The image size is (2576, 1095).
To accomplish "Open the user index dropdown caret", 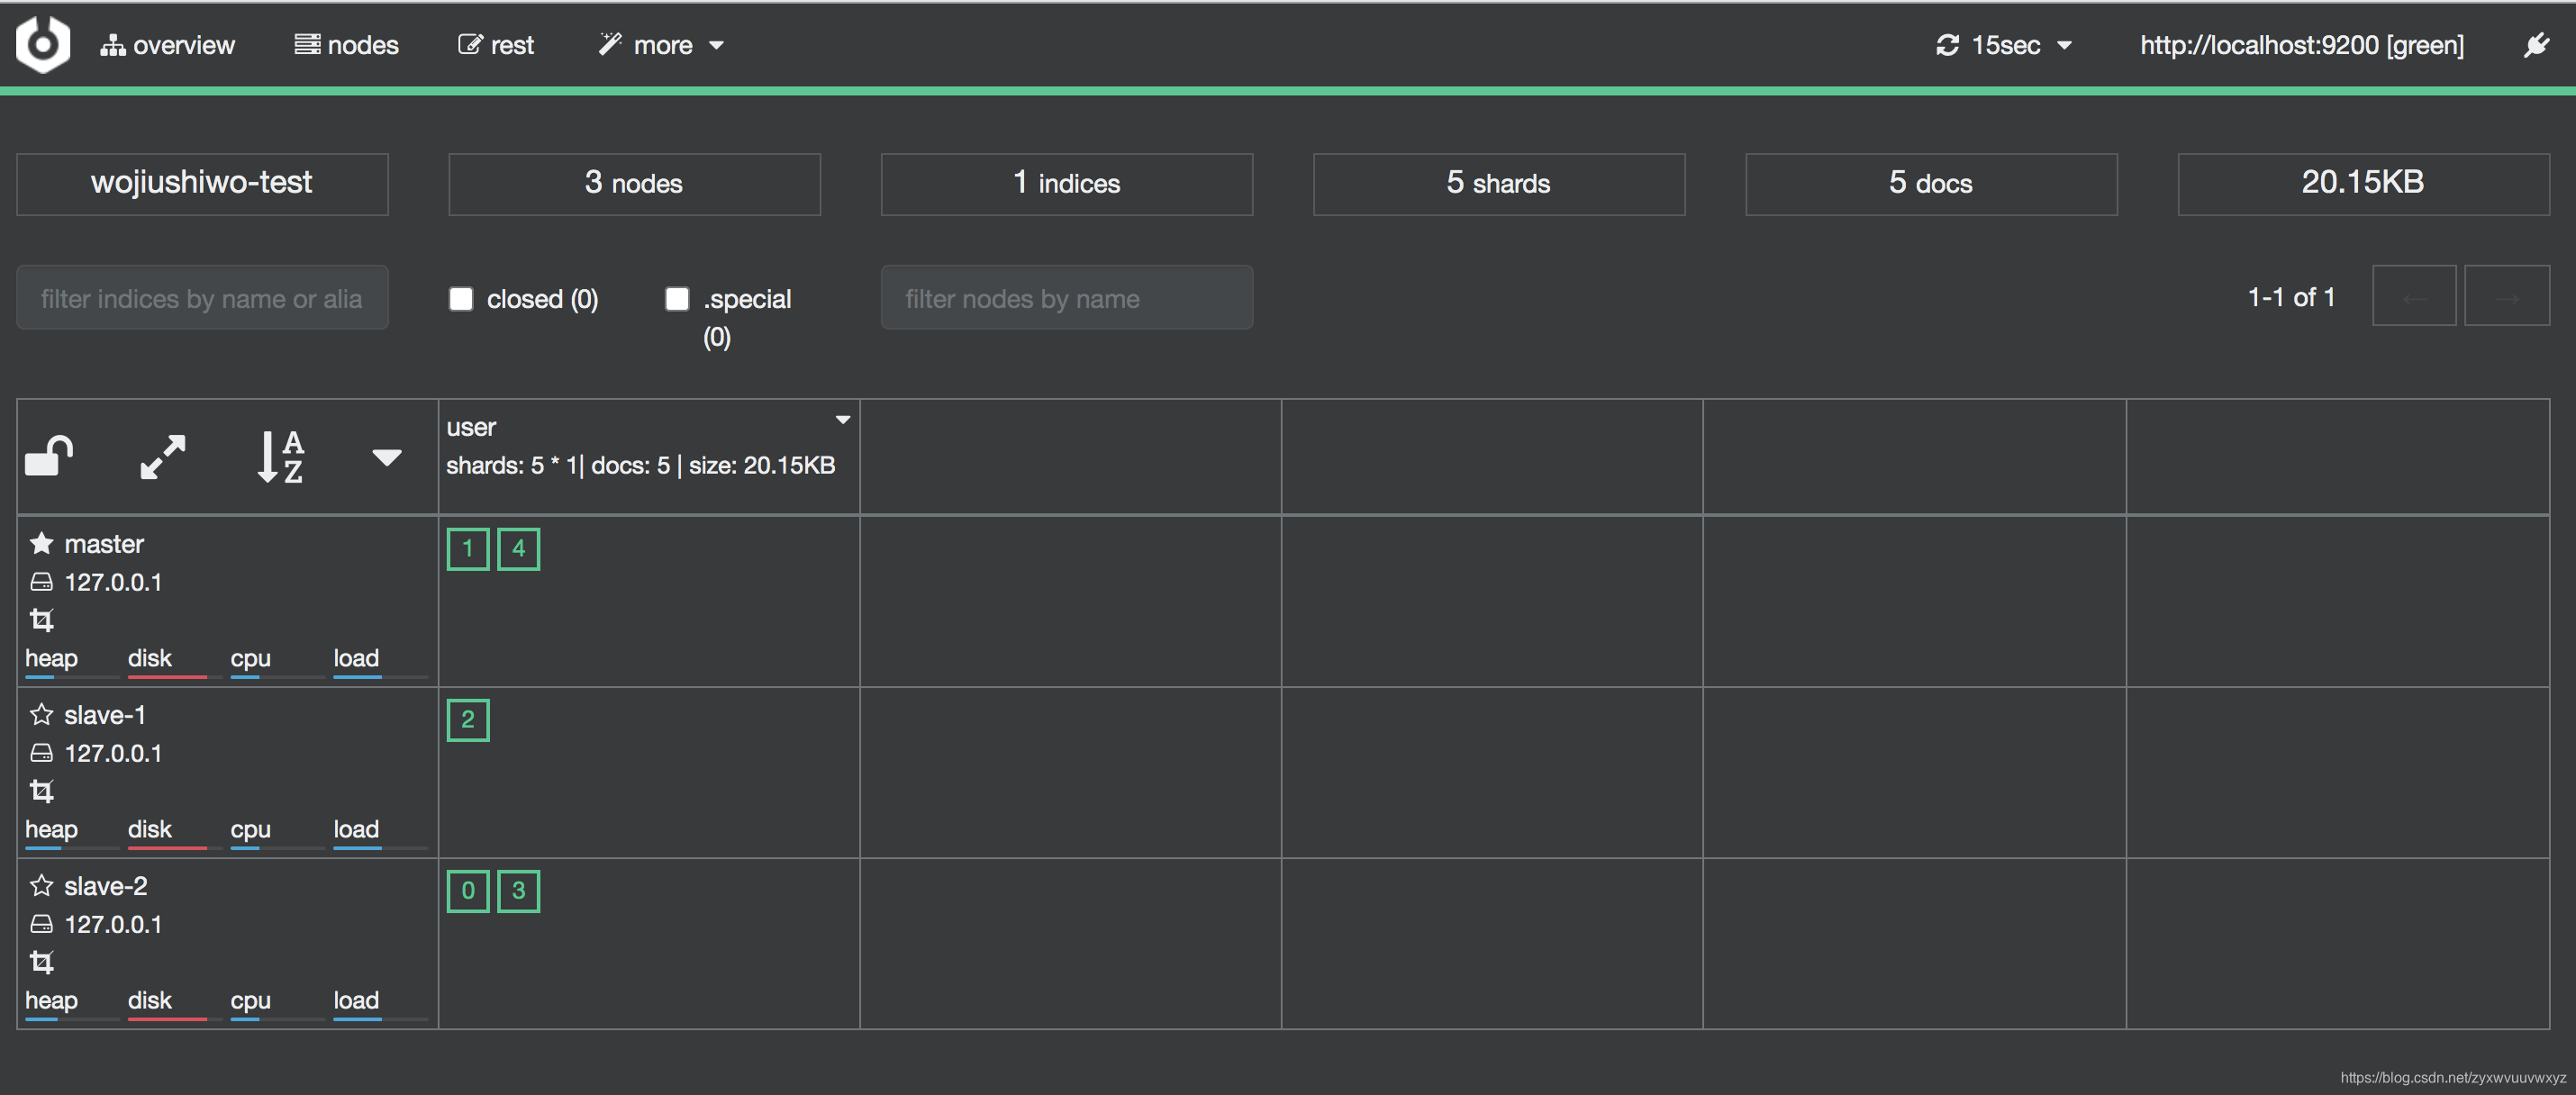I will click(x=843, y=420).
